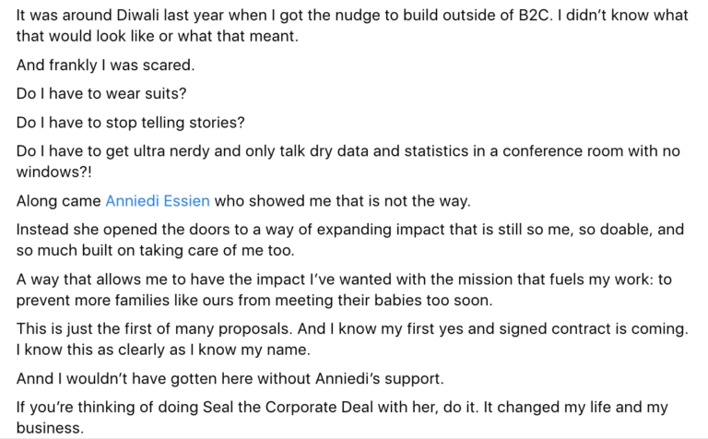Click the line starting 'Annd I wouldn't have gotten here'

[x=230, y=378]
